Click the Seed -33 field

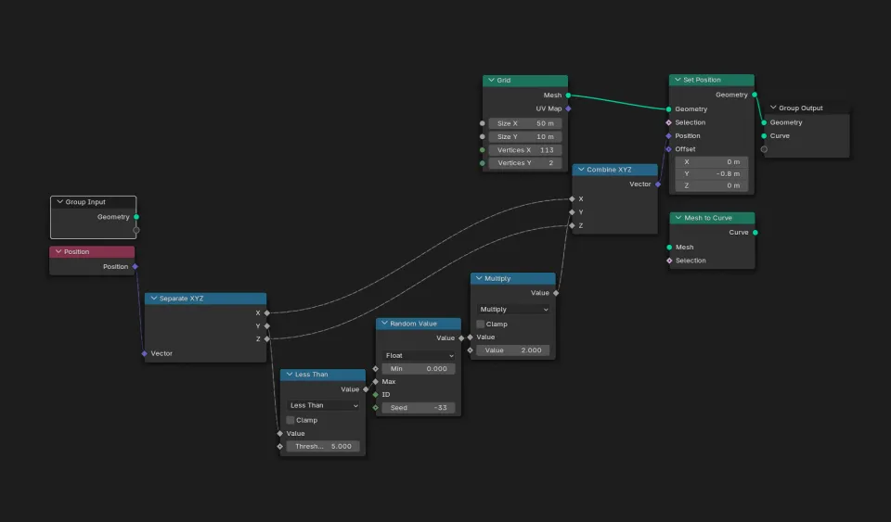[419, 407]
